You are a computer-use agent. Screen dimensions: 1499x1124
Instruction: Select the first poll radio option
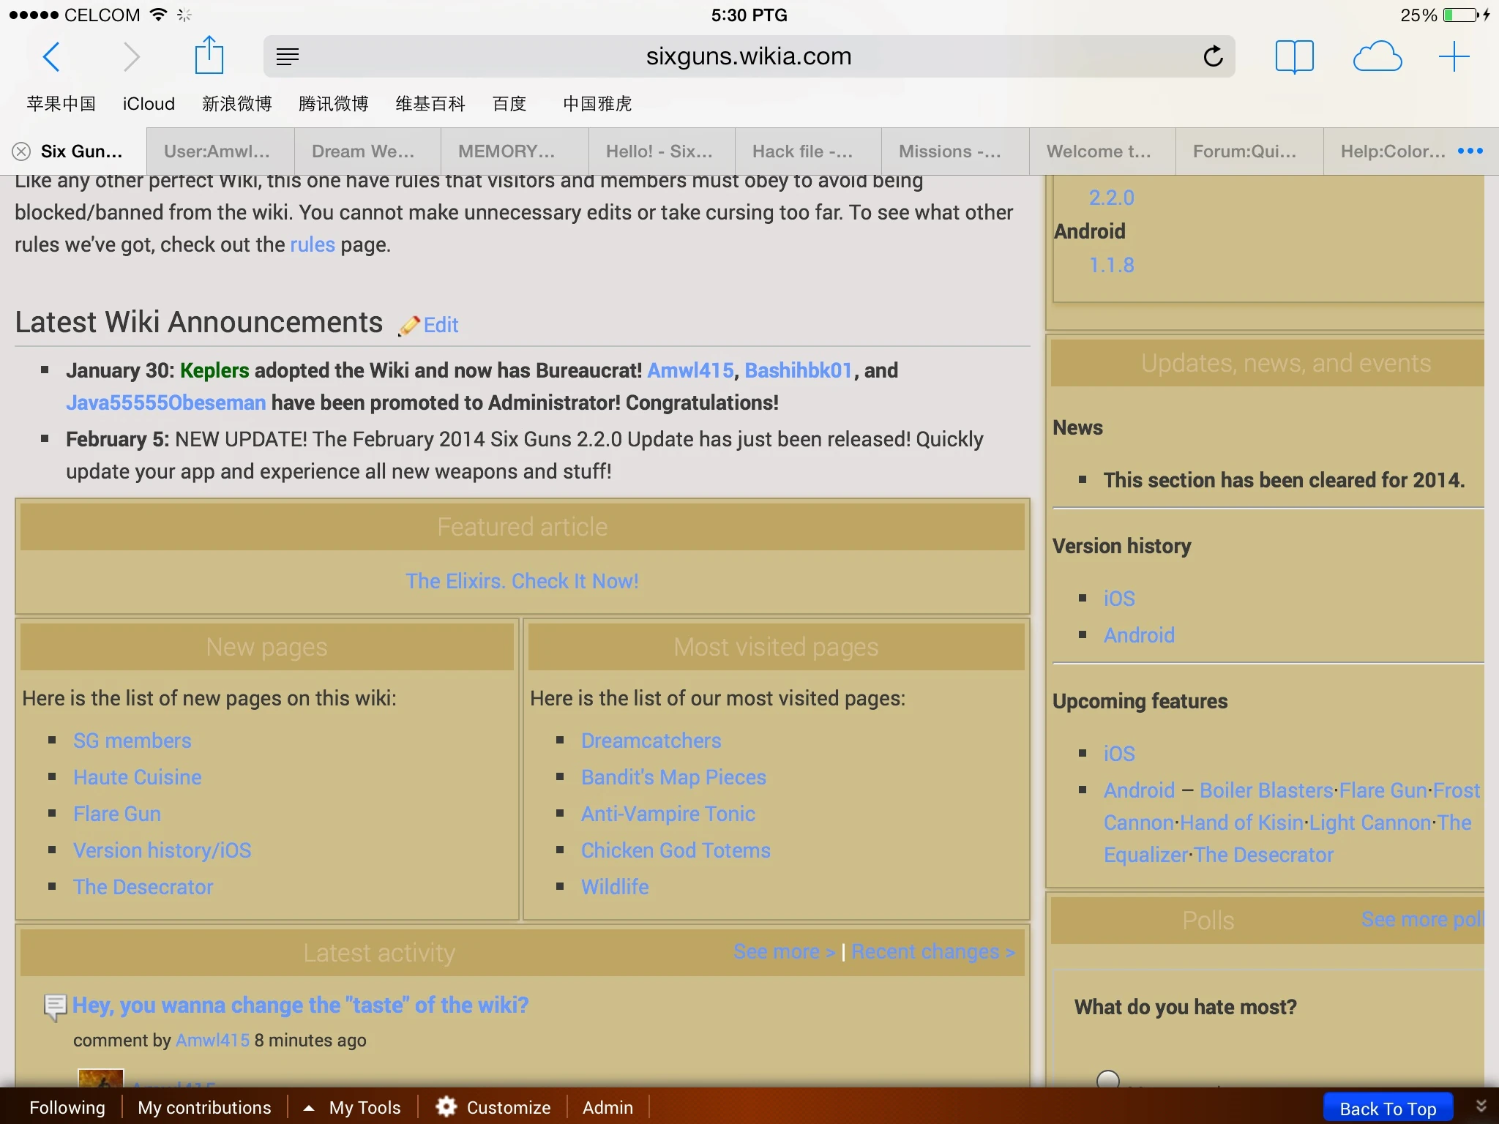point(1108,1080)
